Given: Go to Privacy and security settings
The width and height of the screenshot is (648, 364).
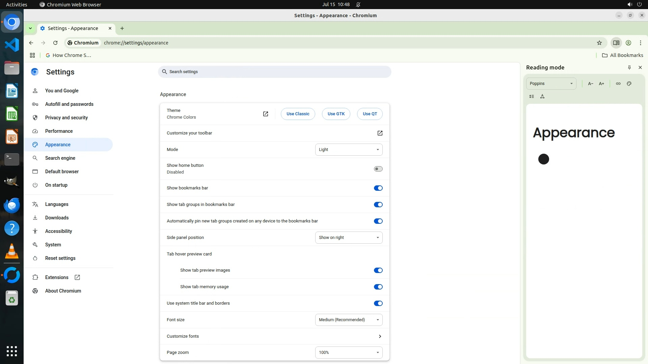Looking at the screenshot, I should pyautogui.click(x=66, y=118).
